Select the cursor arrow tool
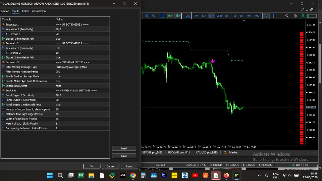Image resolution: width=322 pixels, height=181 pixels. [266, 16]
